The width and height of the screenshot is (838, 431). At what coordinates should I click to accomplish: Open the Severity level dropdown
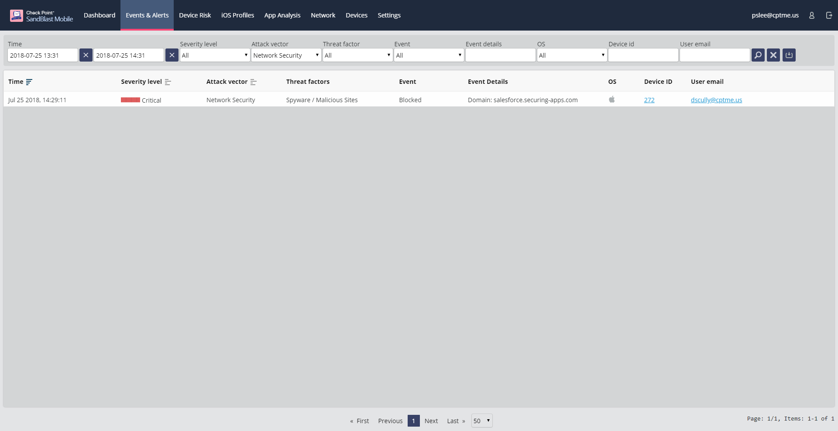pos(215,55)
